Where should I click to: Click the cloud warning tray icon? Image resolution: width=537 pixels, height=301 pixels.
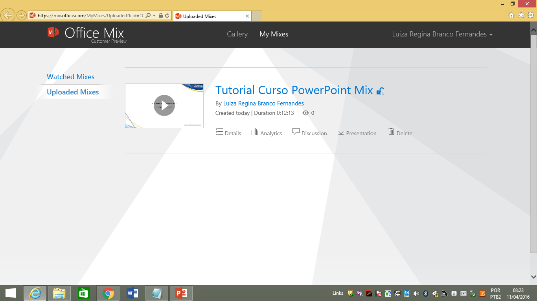[x=435, y=294]
